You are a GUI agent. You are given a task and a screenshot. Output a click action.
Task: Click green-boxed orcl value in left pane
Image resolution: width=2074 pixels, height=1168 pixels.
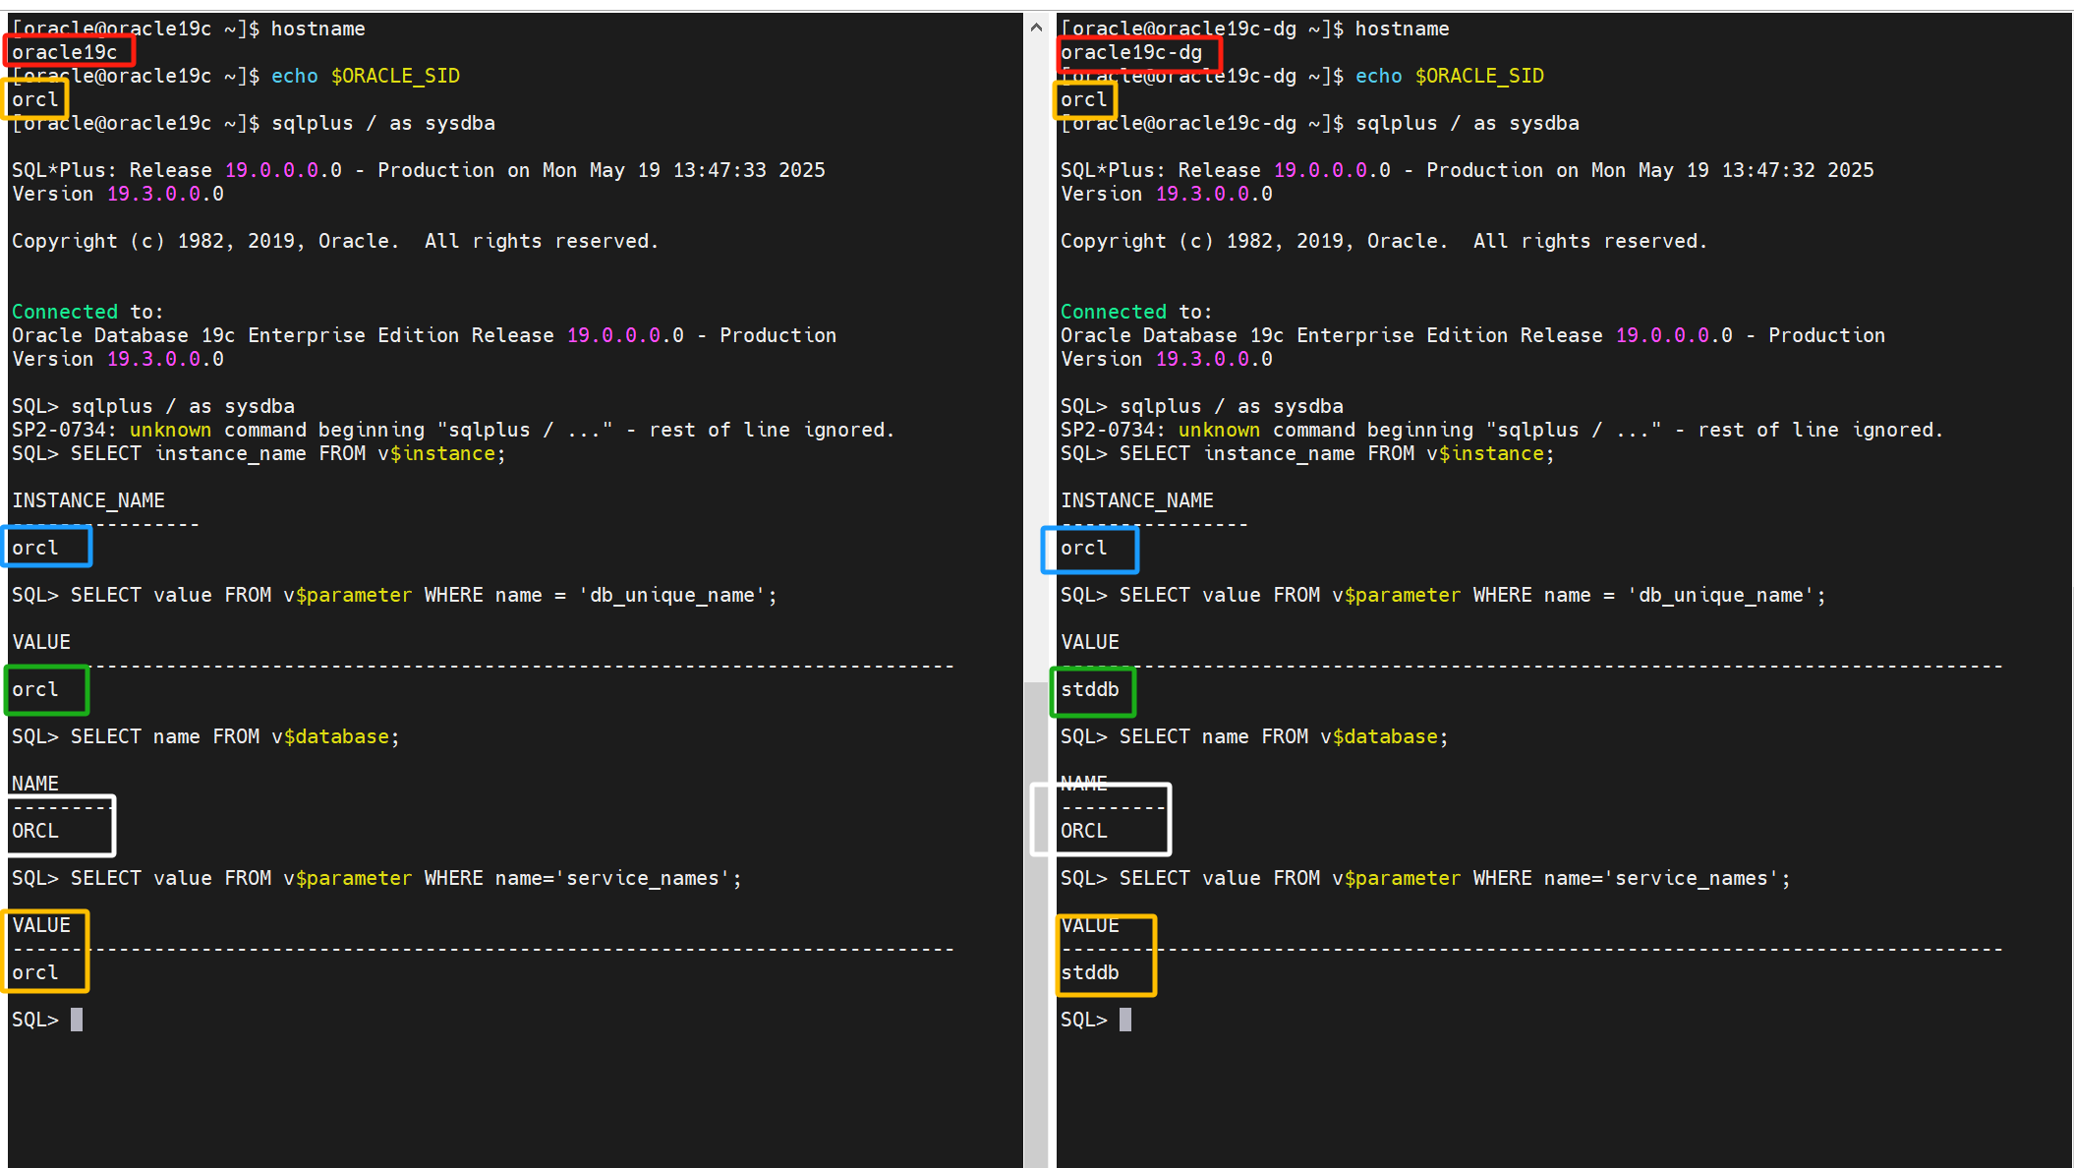coord(35,689)
